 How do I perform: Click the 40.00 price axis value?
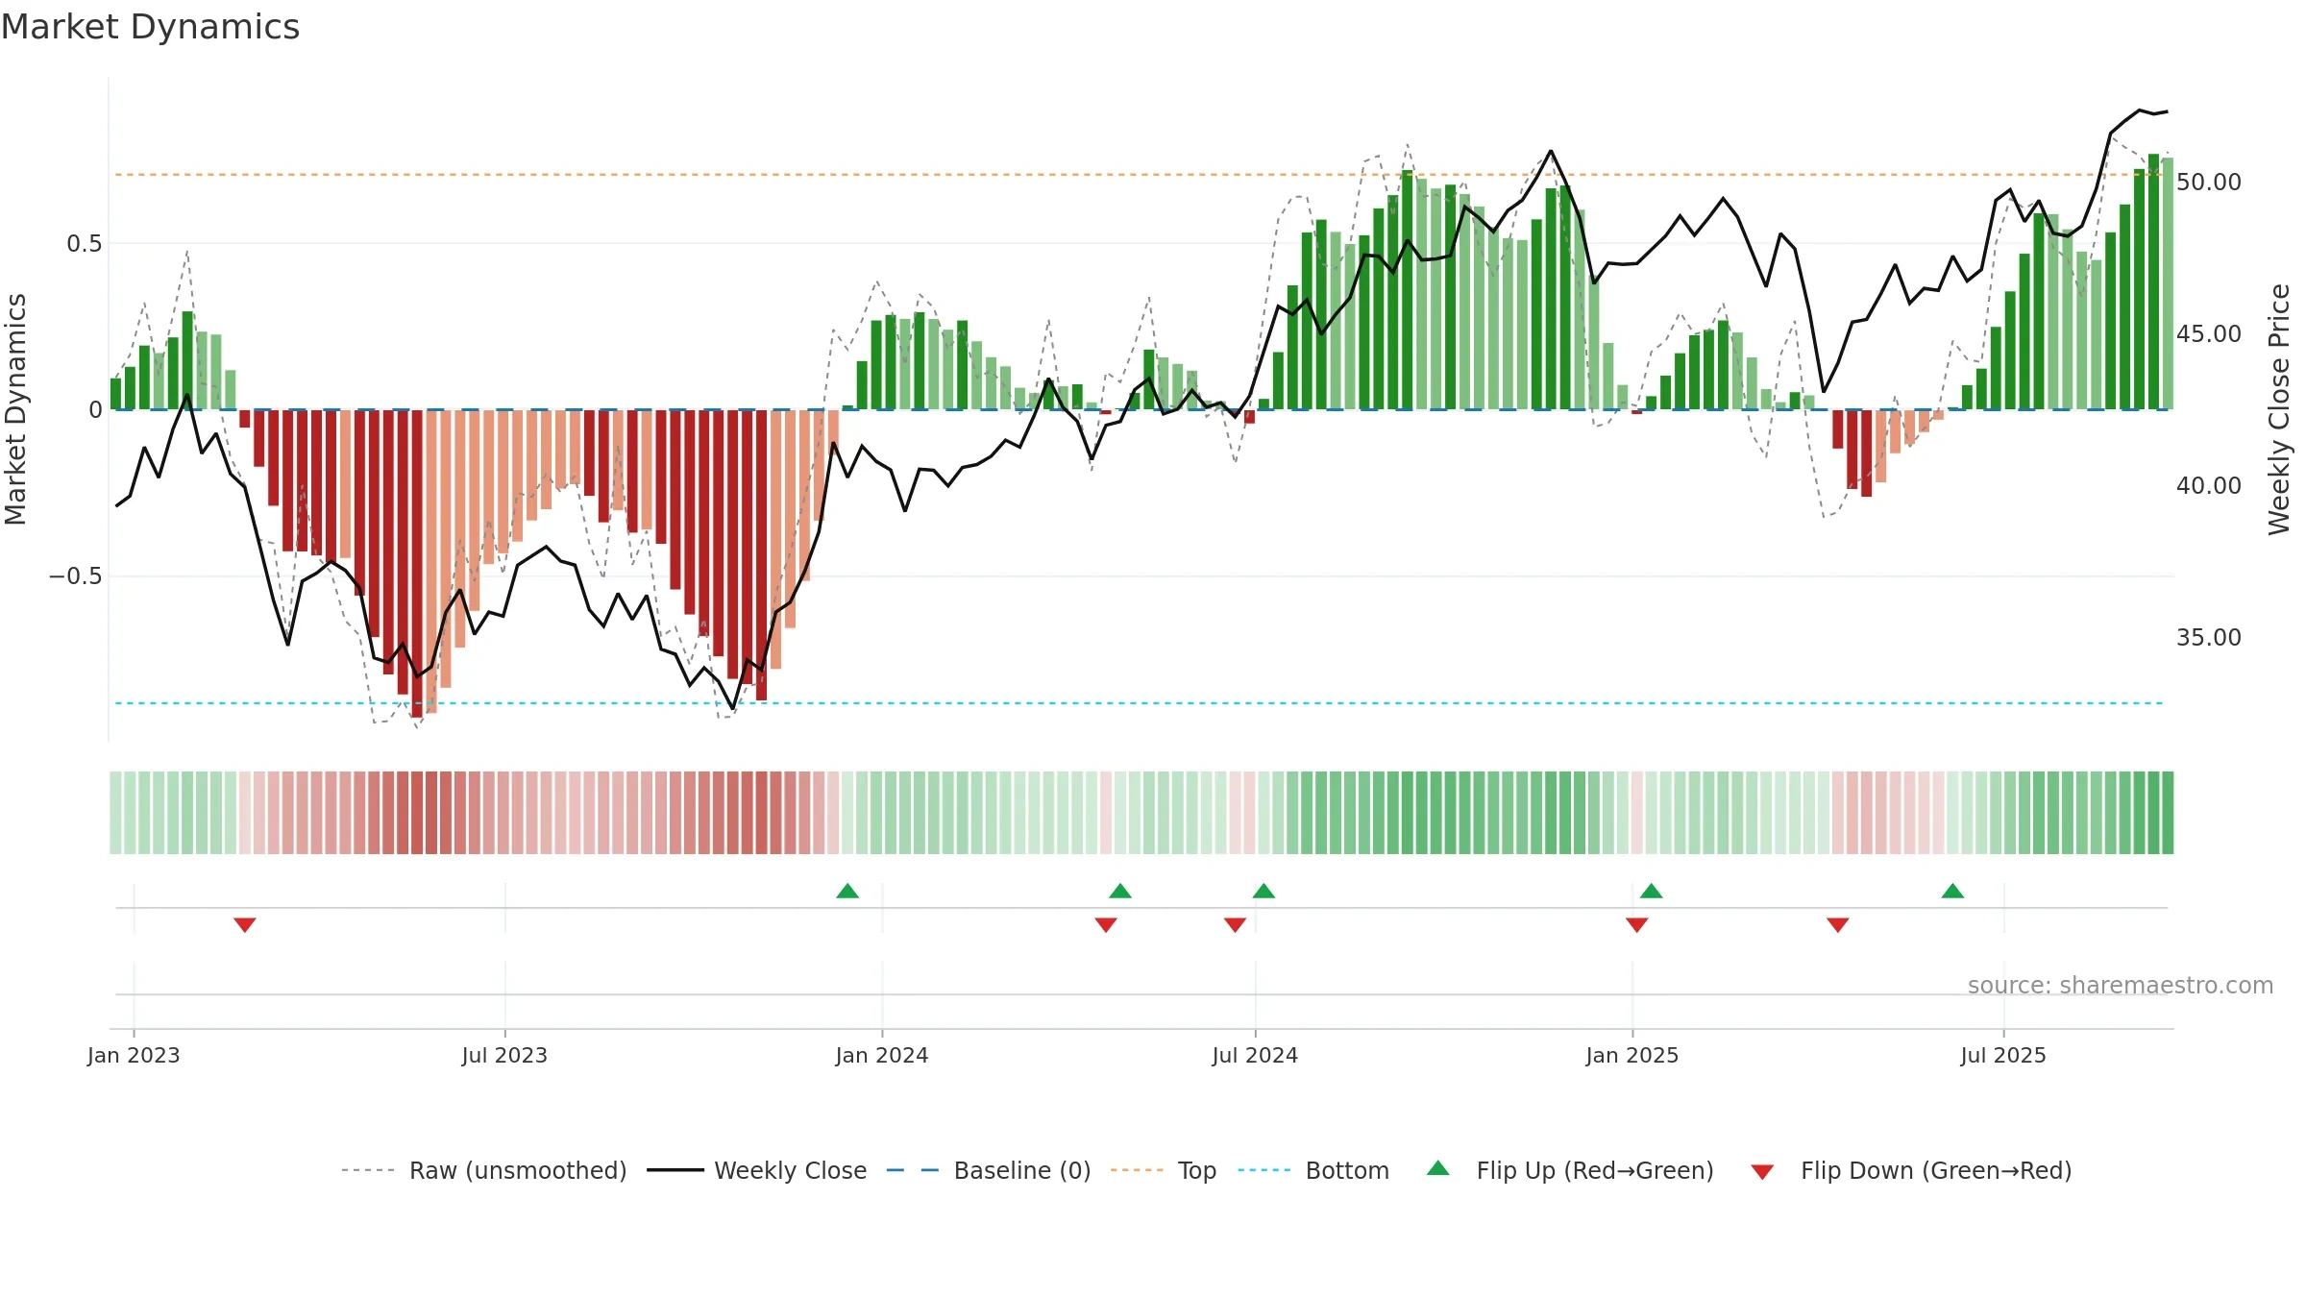tap(2209, 485)
